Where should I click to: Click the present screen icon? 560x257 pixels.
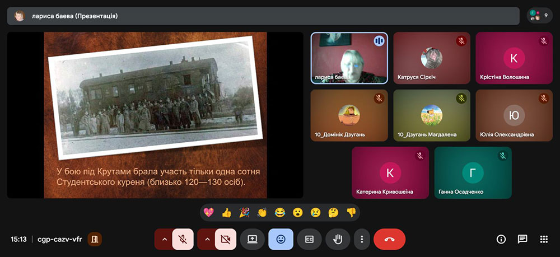[252, 239]
